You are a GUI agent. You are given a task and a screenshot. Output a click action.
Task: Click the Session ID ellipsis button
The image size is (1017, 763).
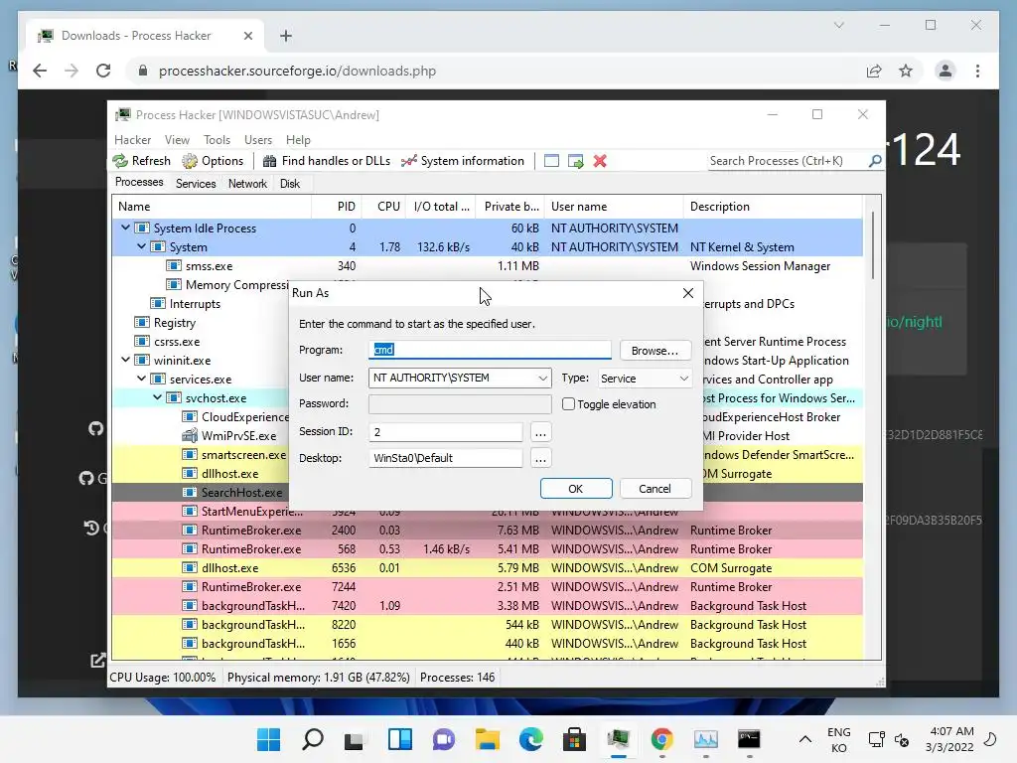[x=540, y=432]
